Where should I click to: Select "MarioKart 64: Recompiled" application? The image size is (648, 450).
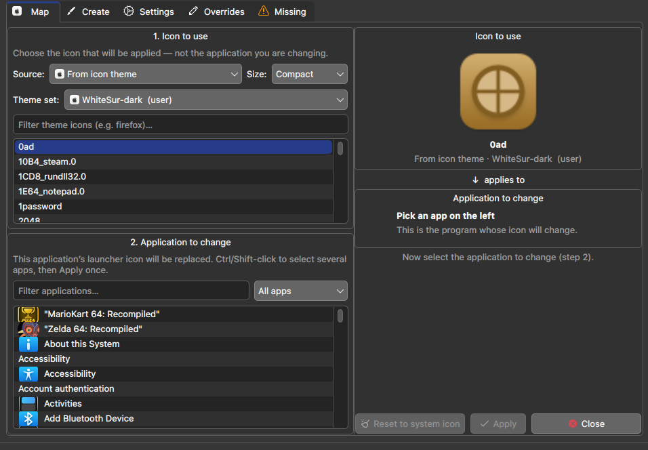coord(174,314)
